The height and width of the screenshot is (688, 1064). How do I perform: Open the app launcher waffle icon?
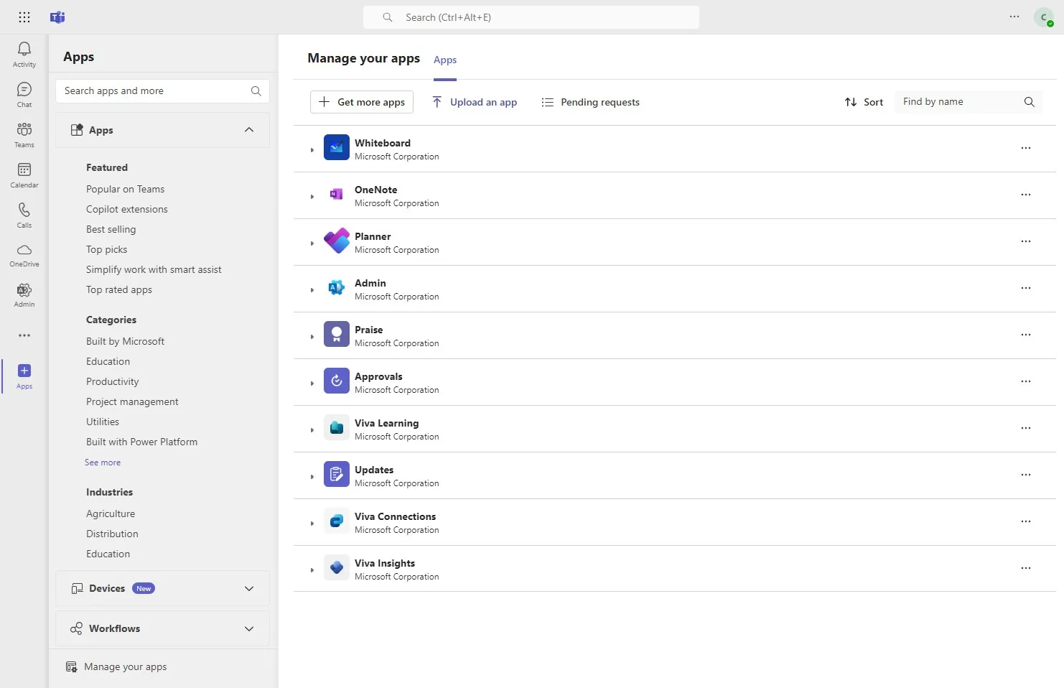(24, 17)
